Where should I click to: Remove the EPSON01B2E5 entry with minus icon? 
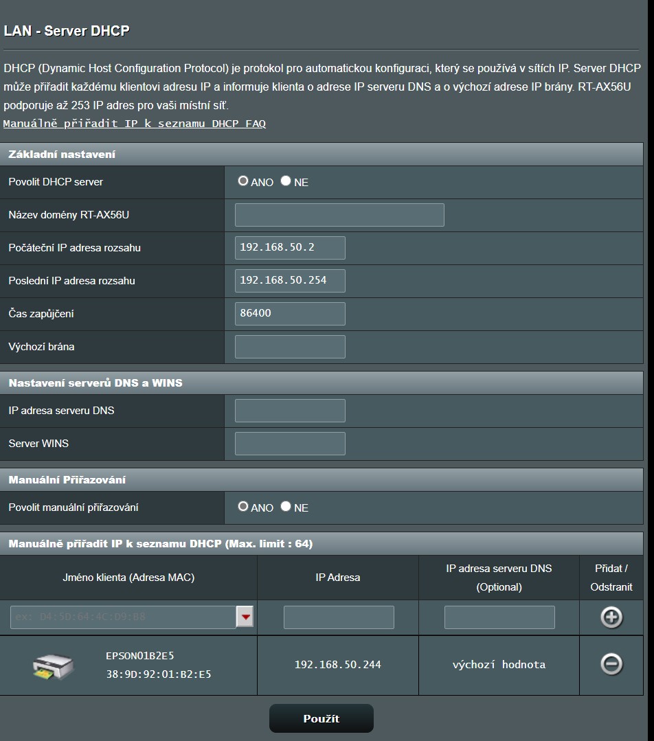click(611, 664)
